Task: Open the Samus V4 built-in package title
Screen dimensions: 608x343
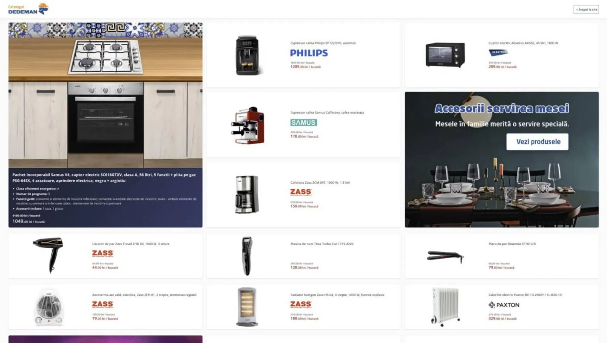Action: point(104,178)
